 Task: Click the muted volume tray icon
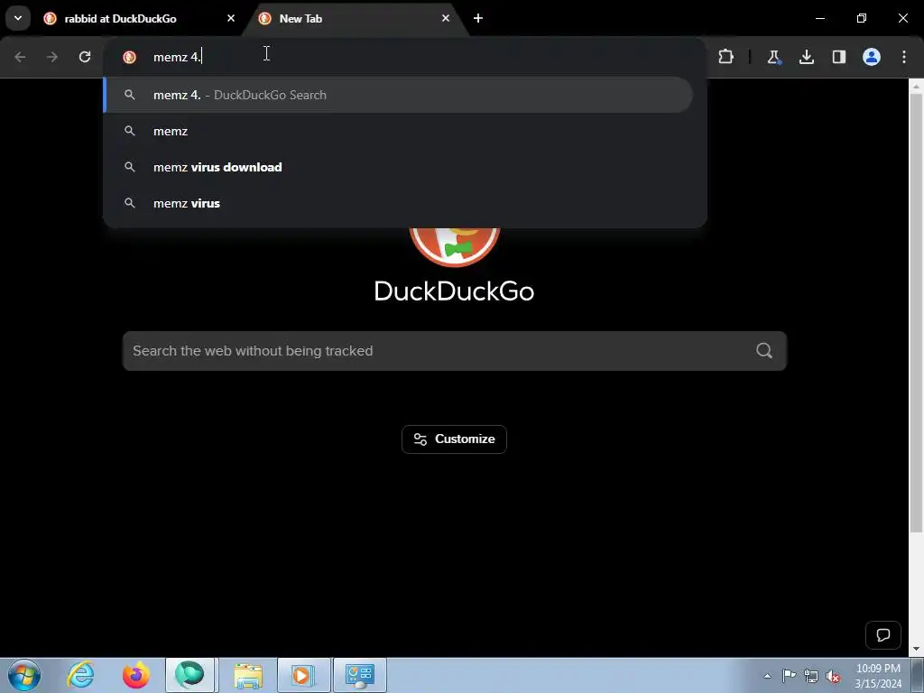[x=833, y=676]
